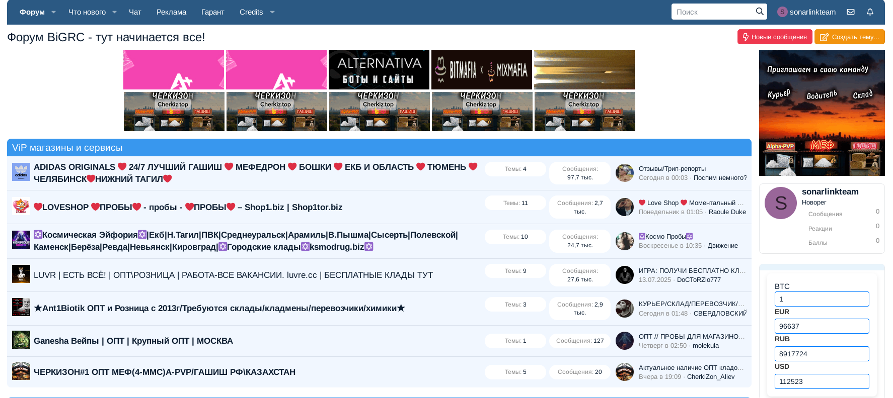Open the Чат menu item

[x=135, y=12]
